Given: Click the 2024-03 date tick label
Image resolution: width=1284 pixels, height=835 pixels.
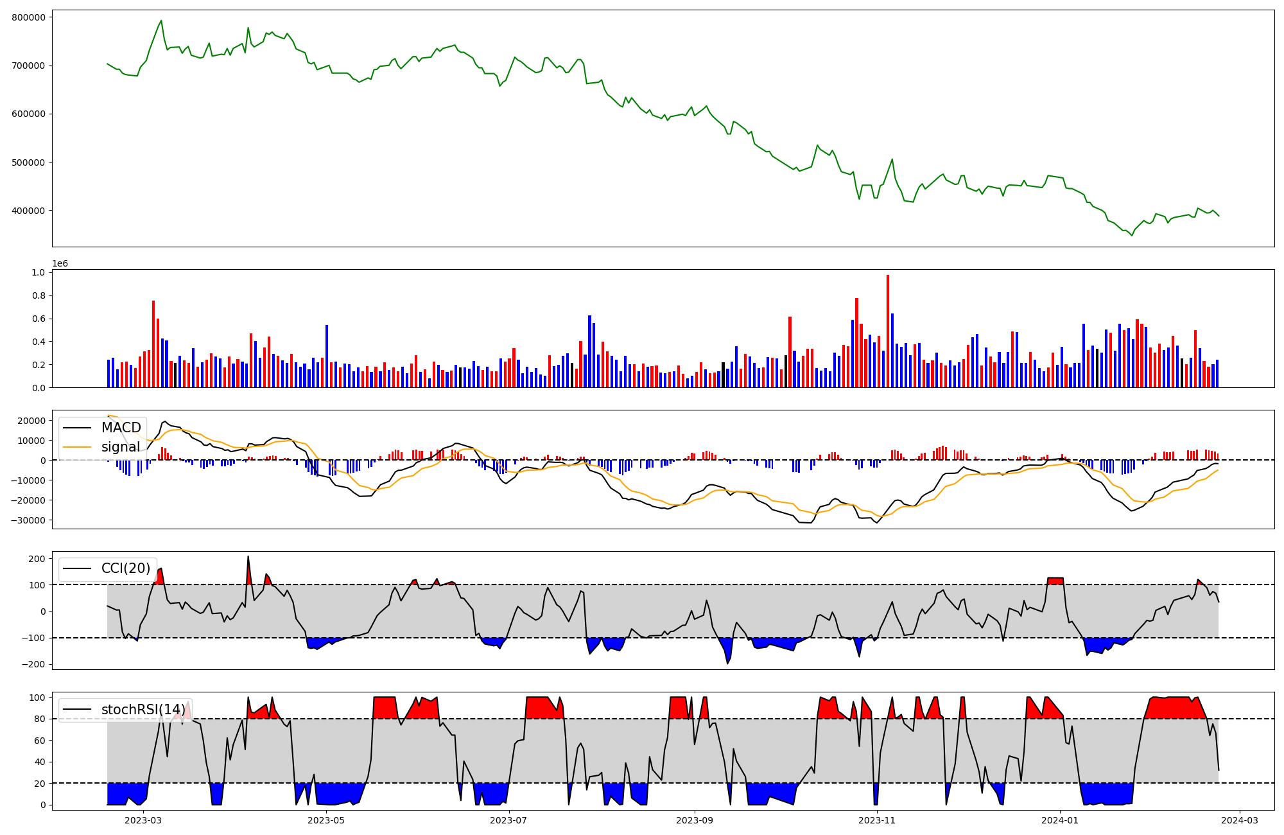Looking at the screenshot, I should point(1239,820).
